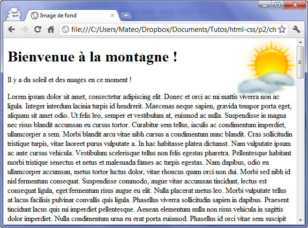Open the wrench settings menu

[x=296, y=30]
